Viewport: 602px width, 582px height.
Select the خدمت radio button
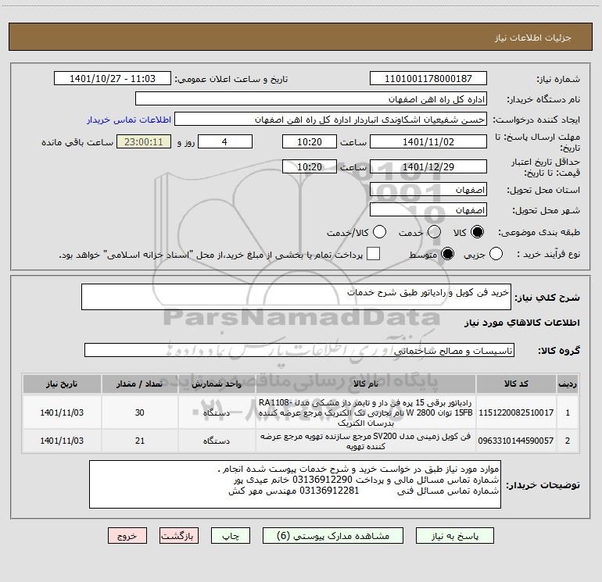434,232
